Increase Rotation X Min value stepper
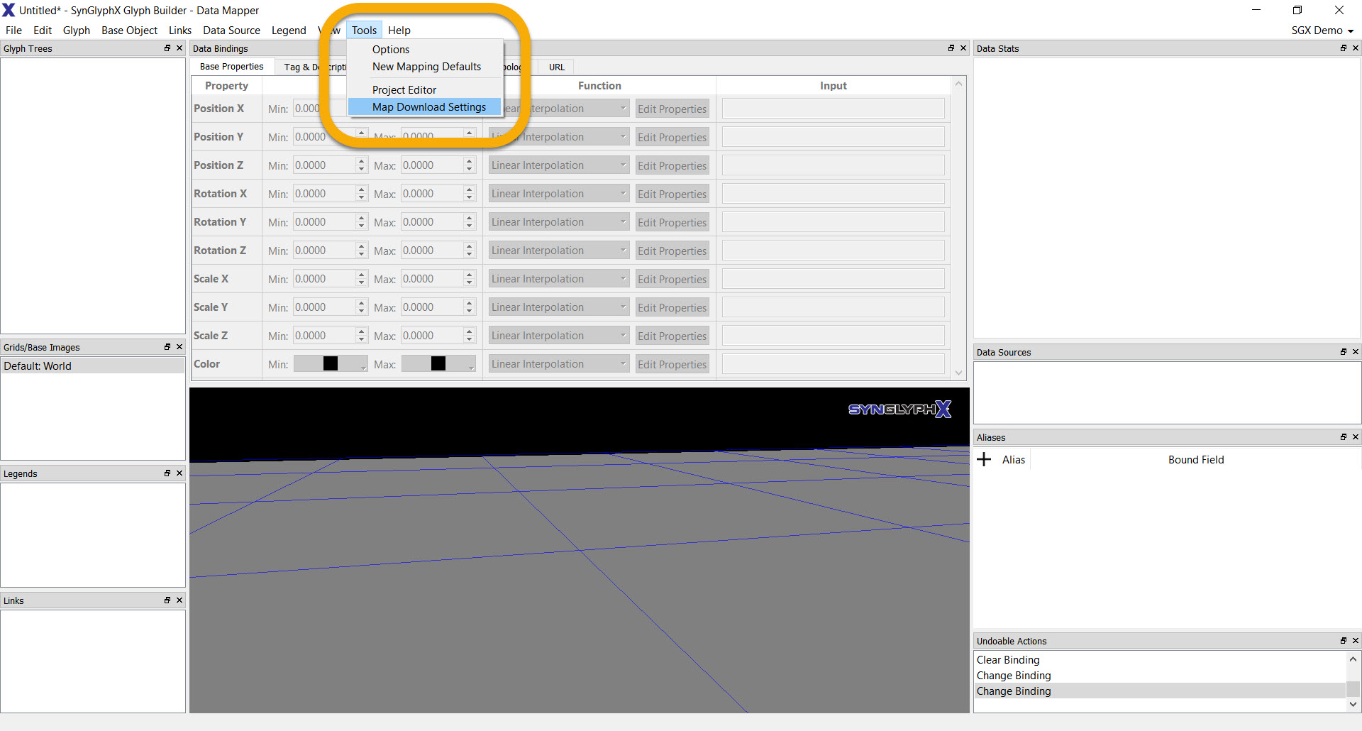Viewport: 1362px width, 731px height. (x=362, y=189)
